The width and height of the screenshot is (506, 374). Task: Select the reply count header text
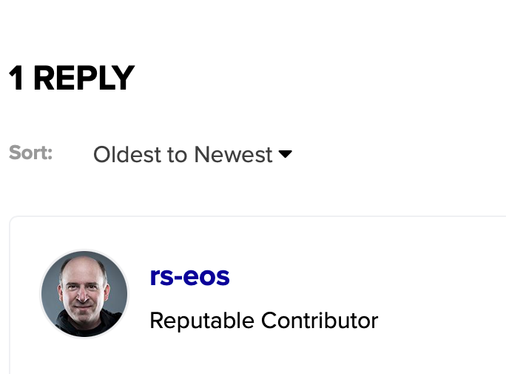click(71, 79)
